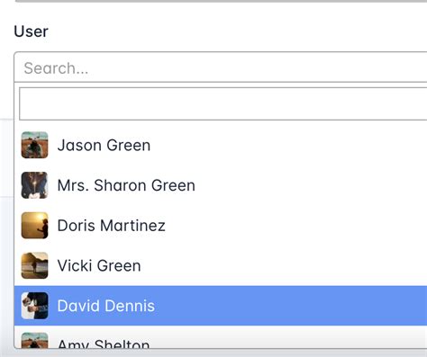The width and height of the screenshot is (427, 357).
Task: Click blank area right of Jason Green
Action: pyautogui.click(x=288, y=145)
